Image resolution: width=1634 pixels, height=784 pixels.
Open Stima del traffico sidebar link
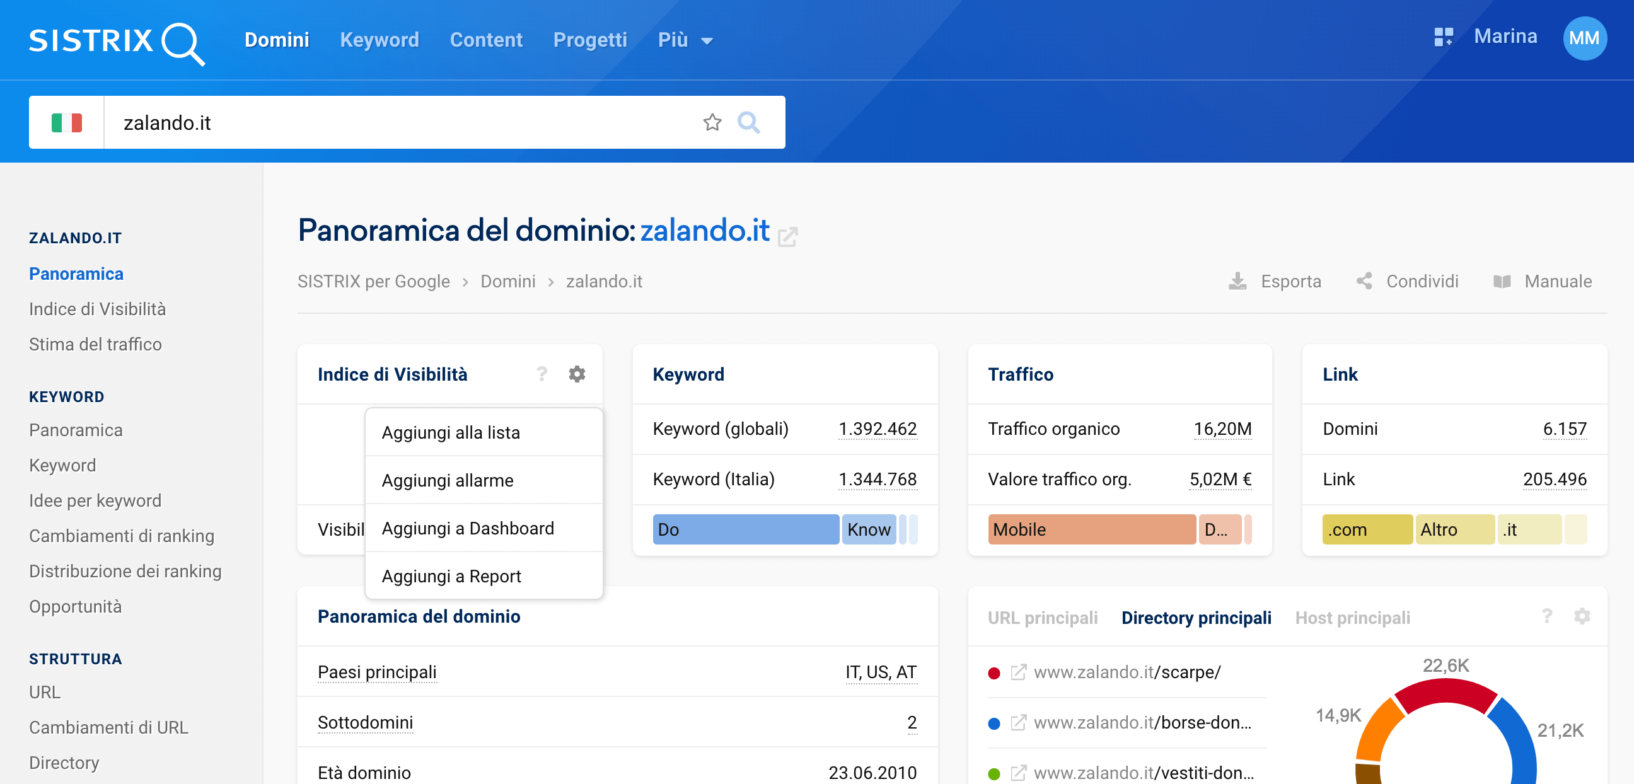[95, 345]
